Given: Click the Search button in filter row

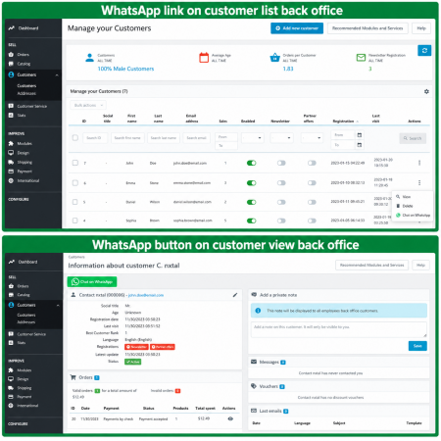Looking at the screenshot, I should tap(413, 138).
